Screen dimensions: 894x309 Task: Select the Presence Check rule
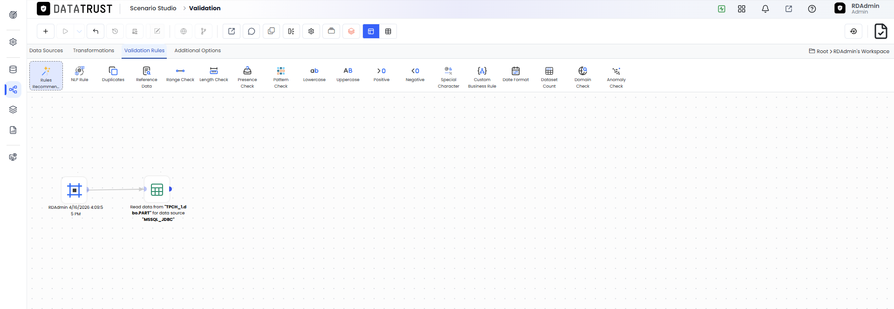pos(247,77)
